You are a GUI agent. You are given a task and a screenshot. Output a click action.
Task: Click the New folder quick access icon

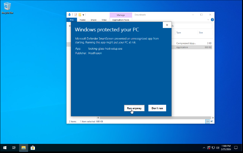click(x=80, y=15)
